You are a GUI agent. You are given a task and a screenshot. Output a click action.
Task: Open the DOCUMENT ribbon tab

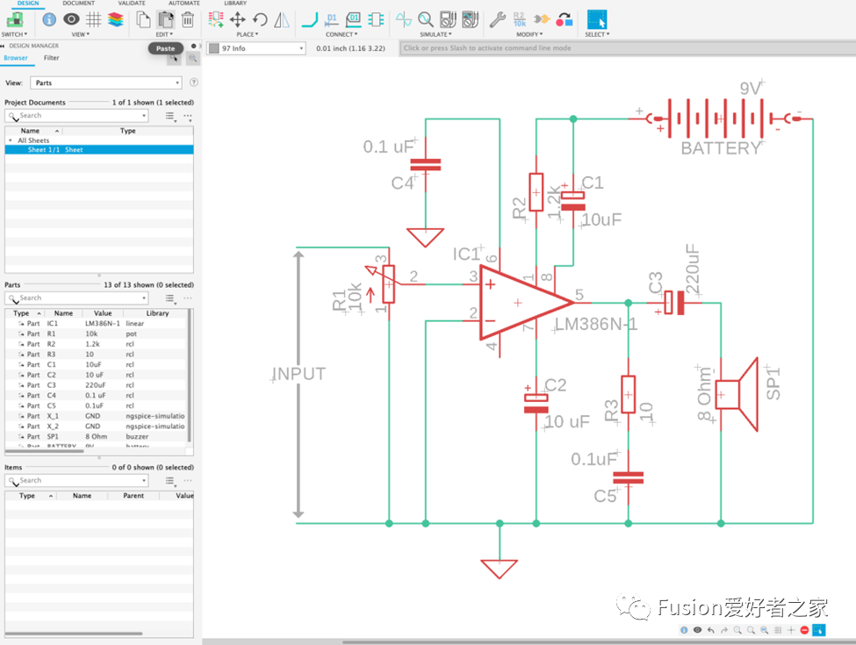point(79,4)
